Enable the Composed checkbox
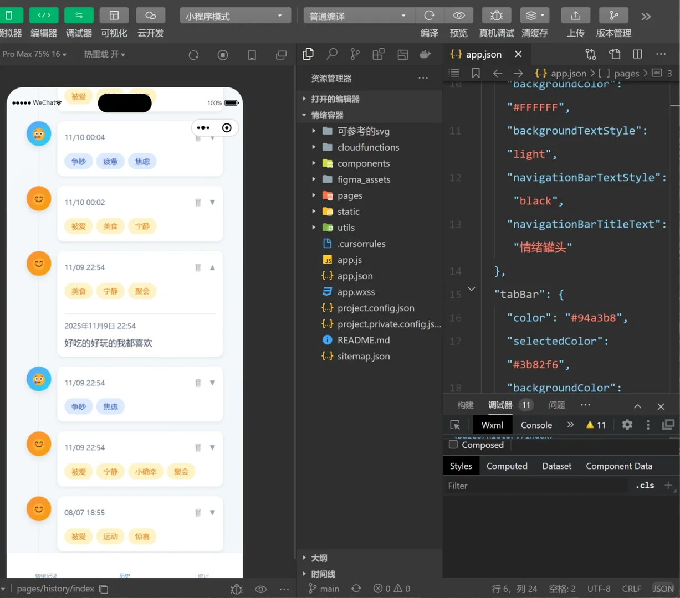Viewport: 680px width, 598px height. 453,445
